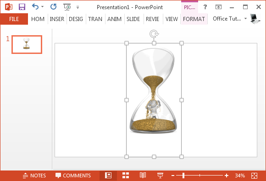Click the Save icon in Quick Access Toolbar
The width and height of the screenshot is (266, 181).
tap(22, 7)
